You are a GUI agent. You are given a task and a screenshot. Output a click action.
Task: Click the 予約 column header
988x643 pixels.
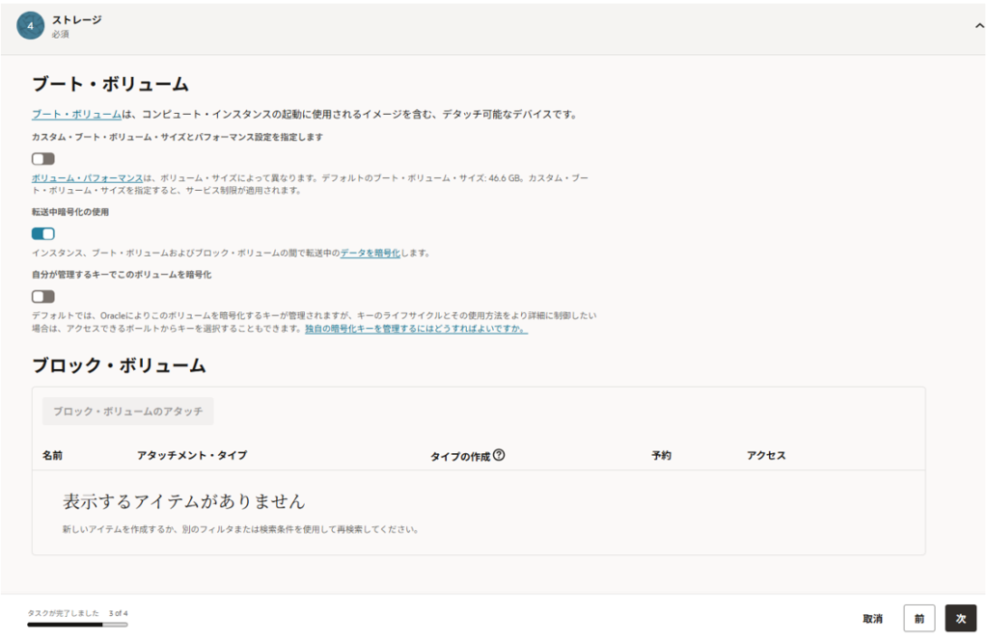[x=661, y=455]
